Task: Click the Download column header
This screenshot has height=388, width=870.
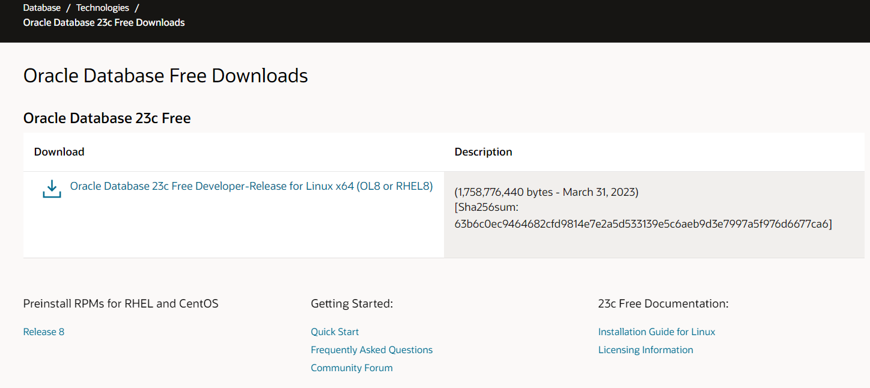Action: (x=59, y=152)
